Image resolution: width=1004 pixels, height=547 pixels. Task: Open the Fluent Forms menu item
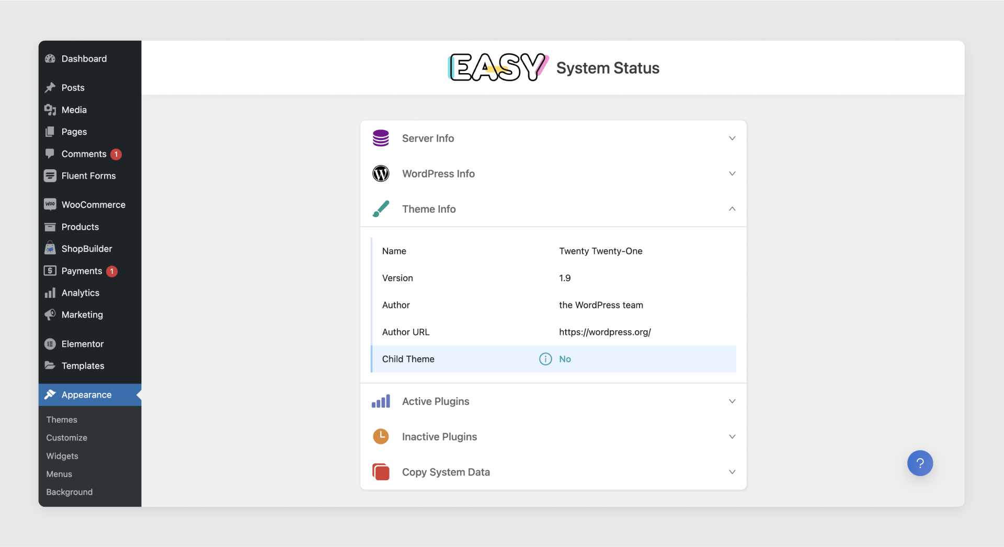click(90, 176)
